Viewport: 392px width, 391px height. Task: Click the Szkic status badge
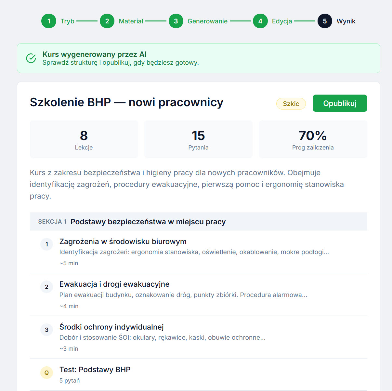pos(291,104)
